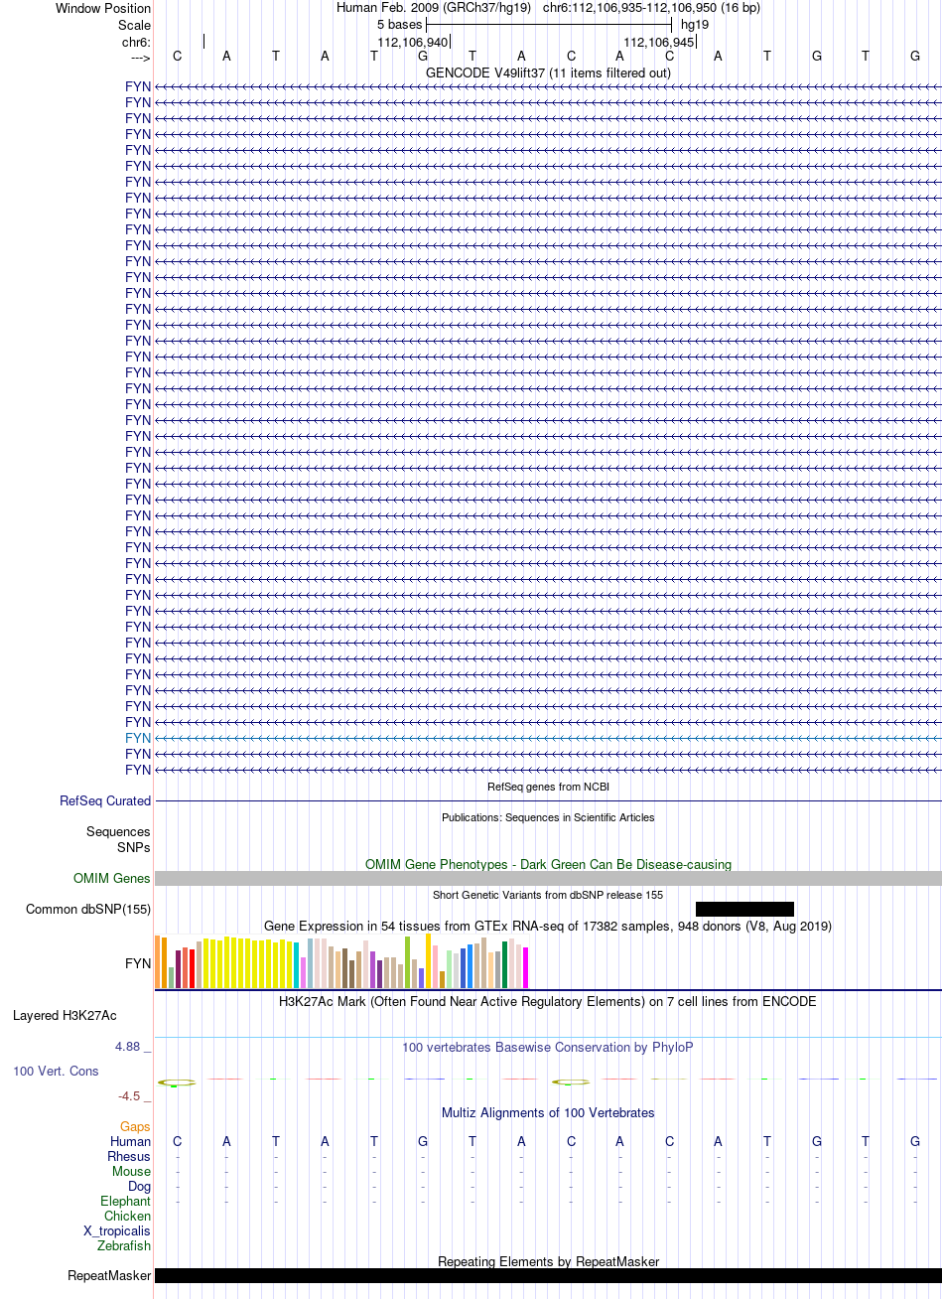Image resolution: width=943 pixels, height=1299 pixels.
Task: Open 'Multiz Alignments of 100 Vertebrates' title
Action: [548, 1112]
